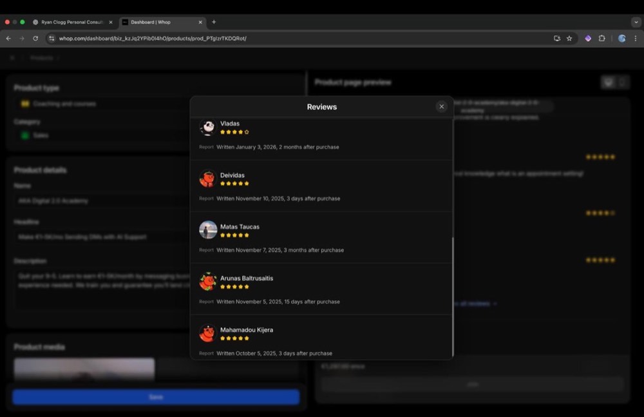Select the reviewer name Vladas

coord(230,123)
